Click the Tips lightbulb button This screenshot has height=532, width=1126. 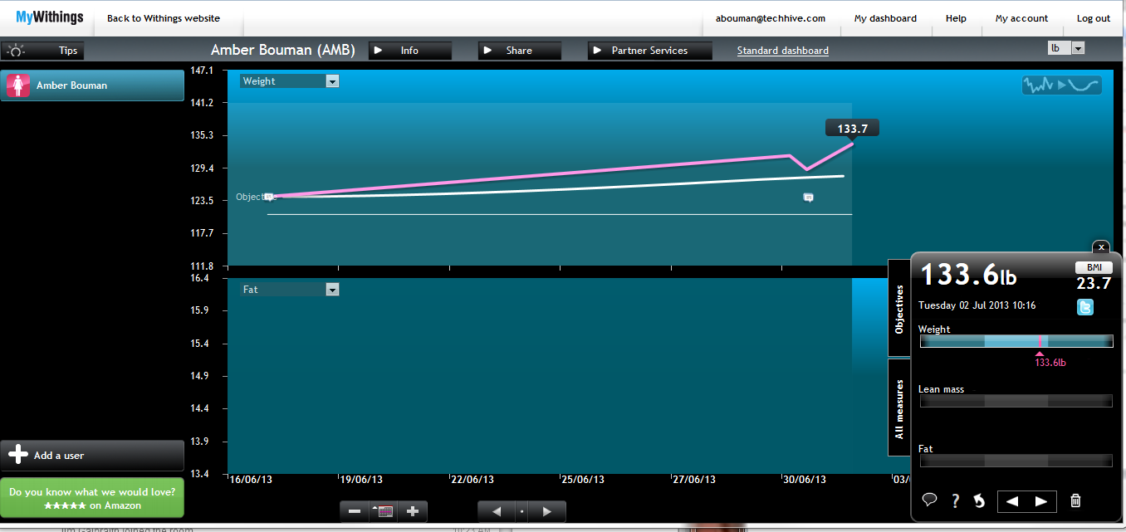coord(42,51)
